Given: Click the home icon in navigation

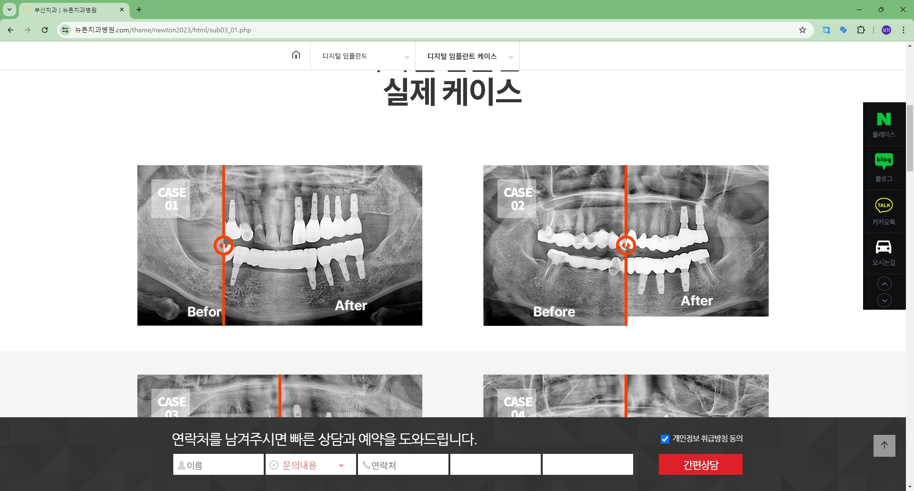Looking at the screenshot, I should pos(296,55).
